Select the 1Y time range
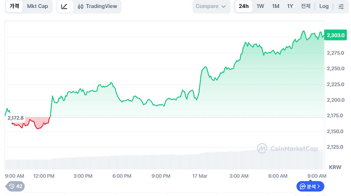Screen dimensions: 351x196 point(290,6)
